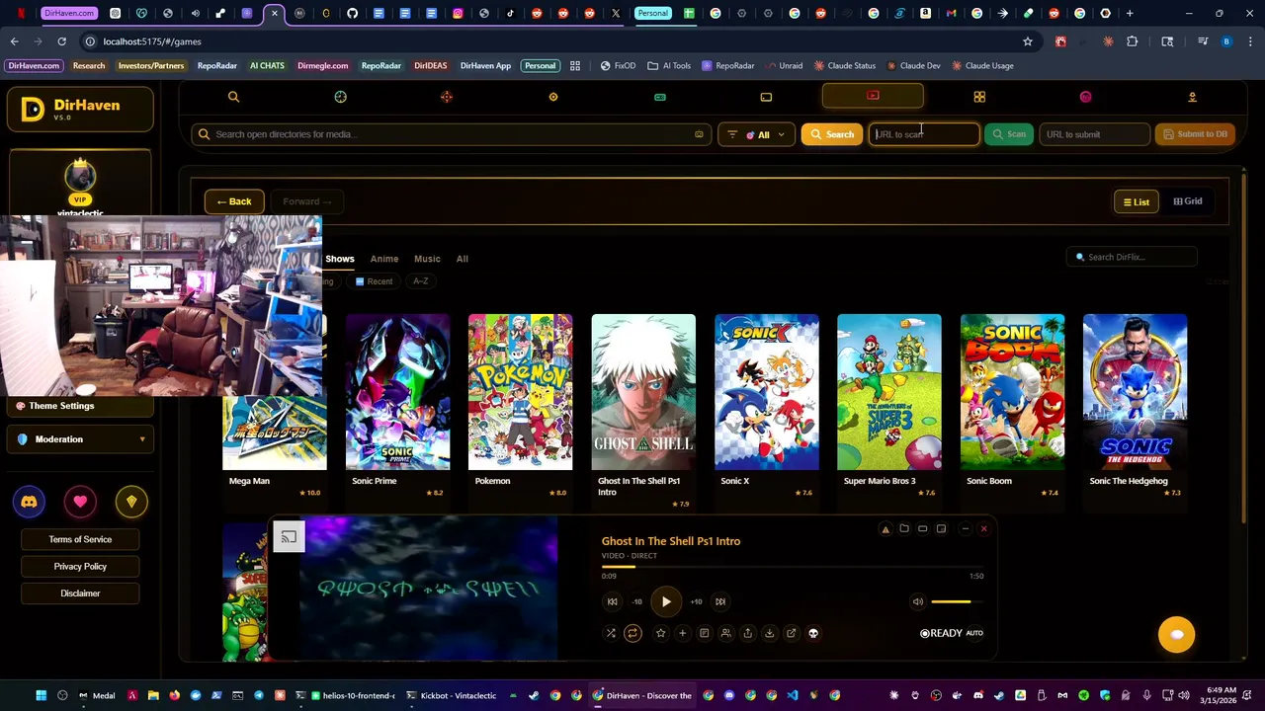
Task: Open the red crosshair nav icon
Action: (x=447, y=97)
